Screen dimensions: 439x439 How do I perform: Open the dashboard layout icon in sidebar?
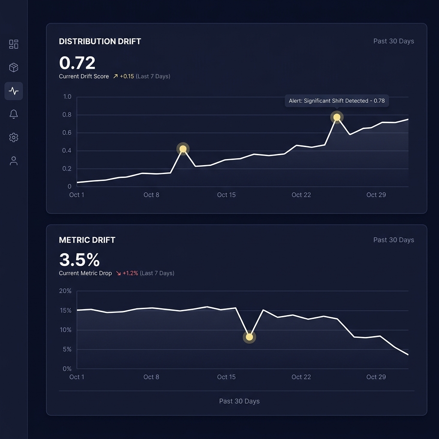coord(13,44)
